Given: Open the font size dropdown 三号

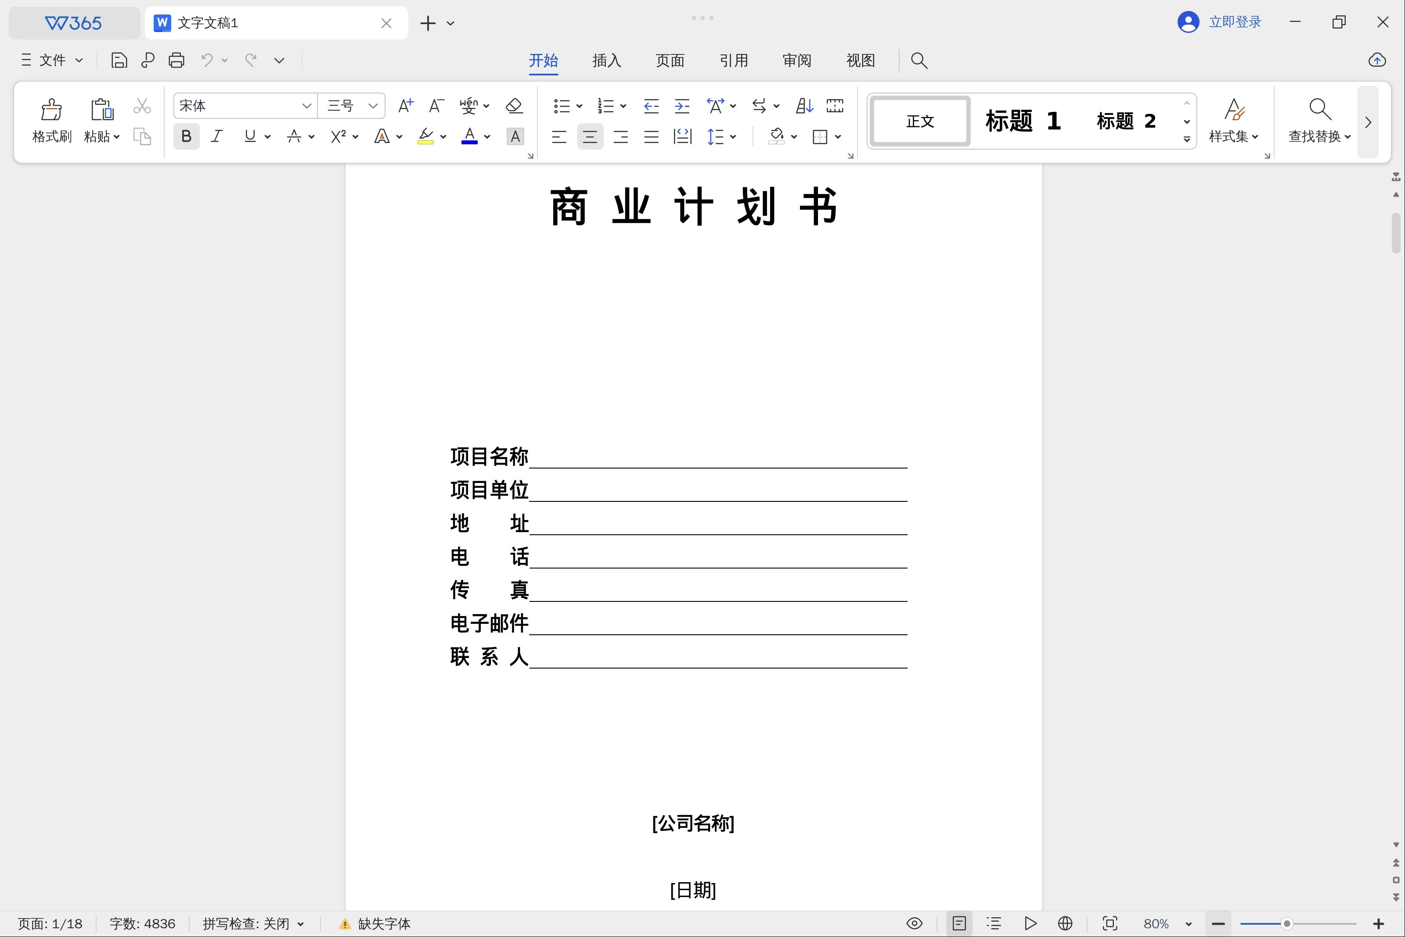Looking at the screenshot, I should (373, 106).
